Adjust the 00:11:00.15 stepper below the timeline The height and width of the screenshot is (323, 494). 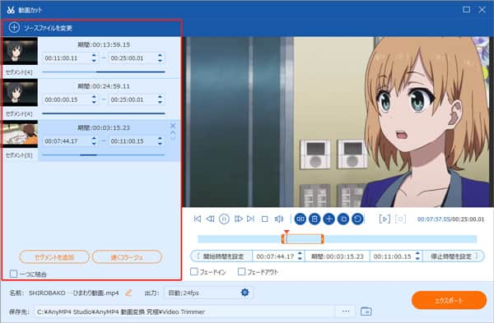pos(417,256)
